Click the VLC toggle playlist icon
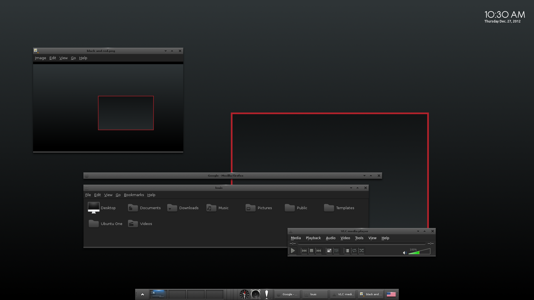 [x=347, y=251]
